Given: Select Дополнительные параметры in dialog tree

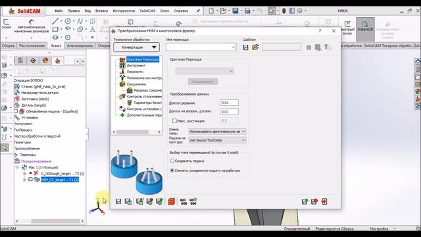Looking at the screenshot, I should click(144, 115).
